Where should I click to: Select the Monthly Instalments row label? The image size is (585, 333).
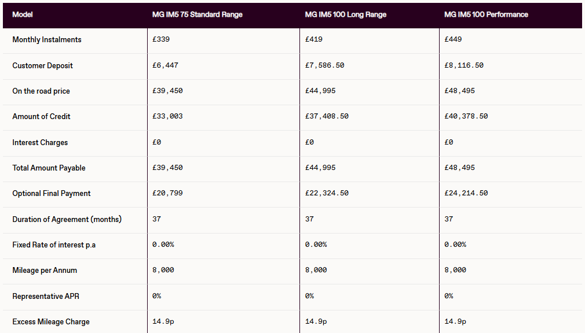[x=47, y=40]
